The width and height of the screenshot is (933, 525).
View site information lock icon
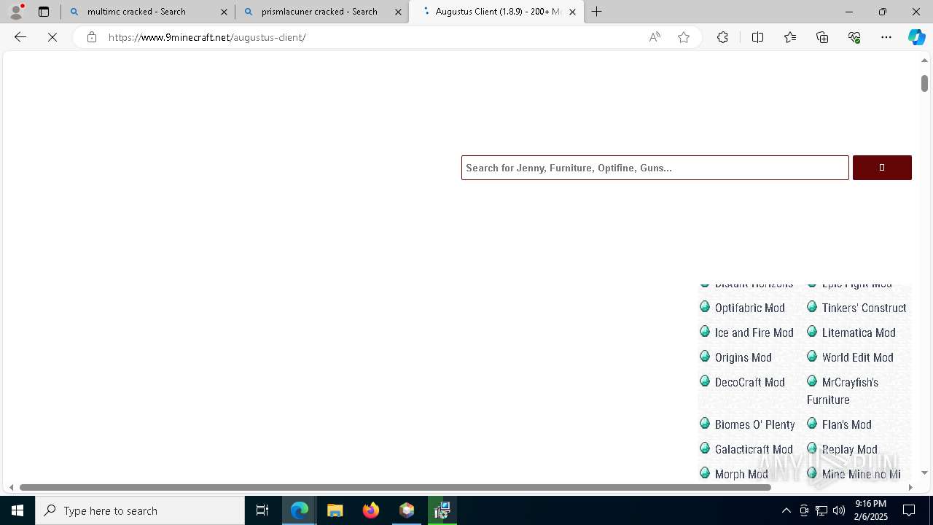pos(91,37)
